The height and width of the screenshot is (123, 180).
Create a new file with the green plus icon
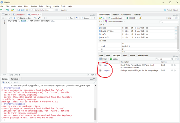tap(1, 10)
